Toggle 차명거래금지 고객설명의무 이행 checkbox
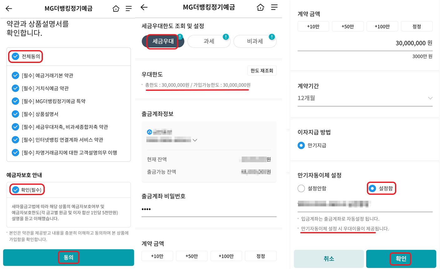440x269 pixels. tap(15, 153)
